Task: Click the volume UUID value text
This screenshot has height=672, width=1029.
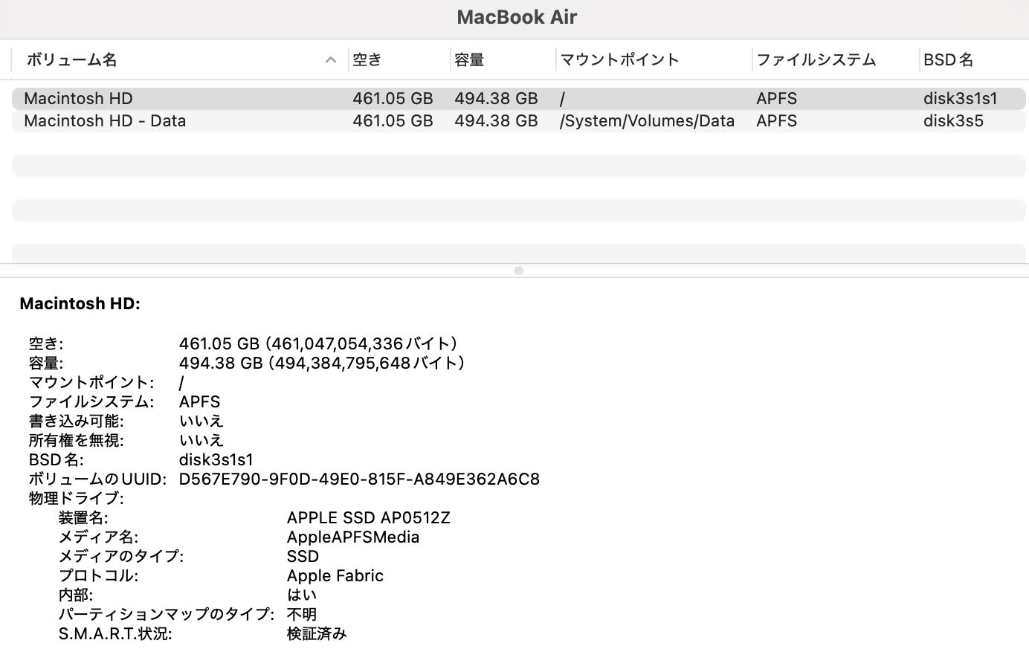Action: click(359, 479)
